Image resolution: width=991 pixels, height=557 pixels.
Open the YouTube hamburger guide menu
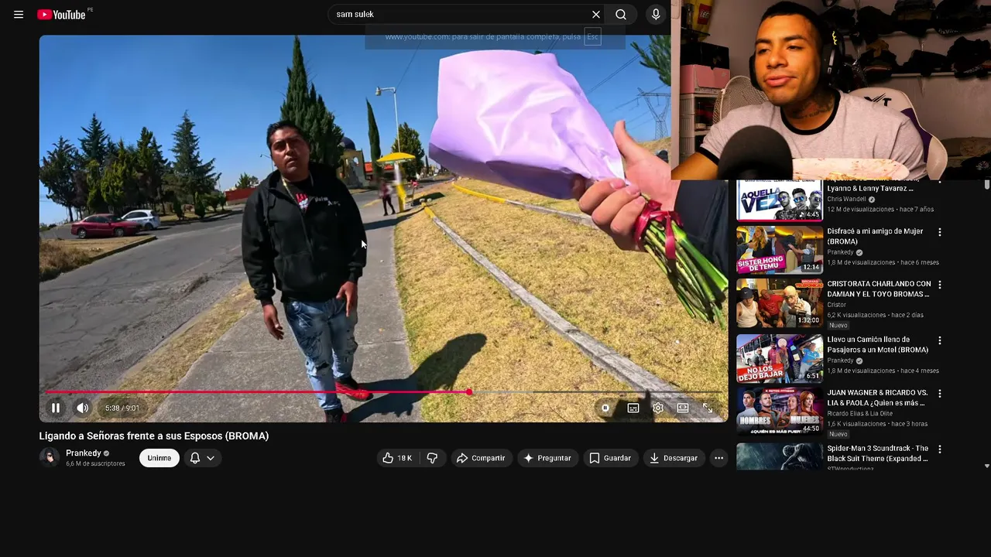pos(19,14)
